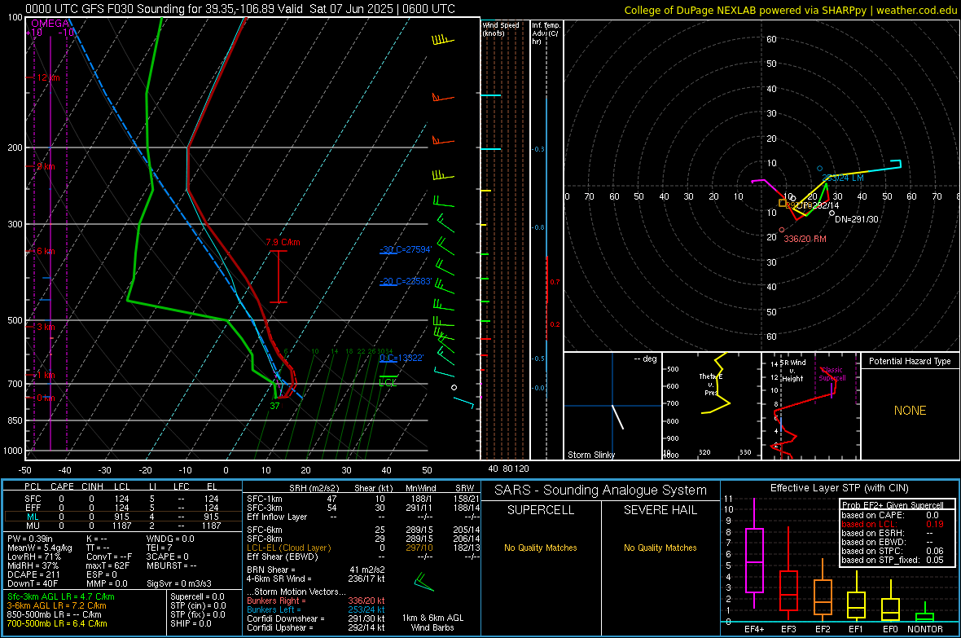961x638 pixels.
Task: Click the maxT = 62F value
Action: [108, 565]
